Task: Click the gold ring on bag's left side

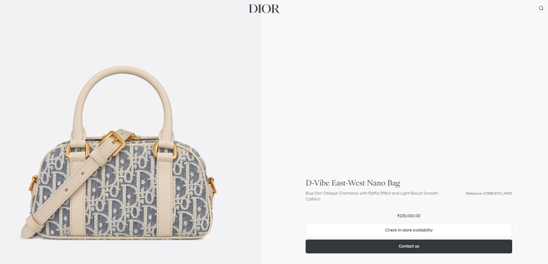Action: pos(34,184)
